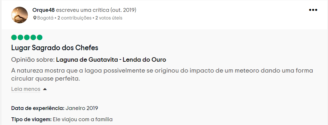Open the Orque48 username link

pos(44,10)
